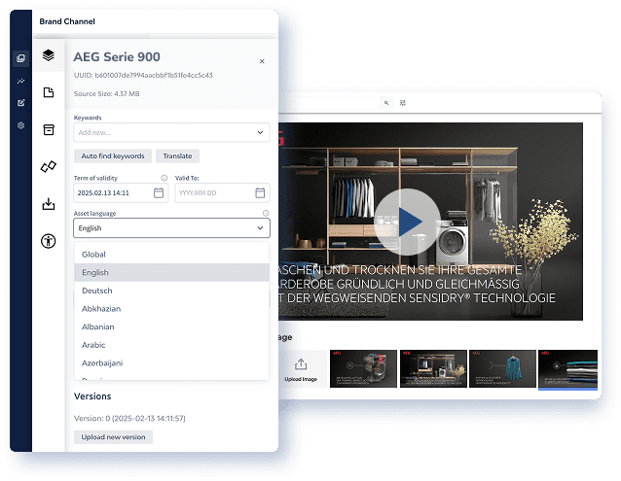The image size is (621, 481).
Task: Open the link chain panel icon
Action: pos(49,166)
